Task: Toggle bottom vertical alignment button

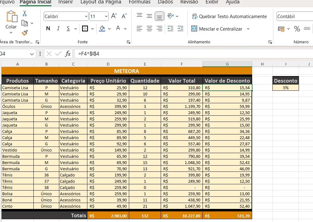Action: [x=159, y=16]
